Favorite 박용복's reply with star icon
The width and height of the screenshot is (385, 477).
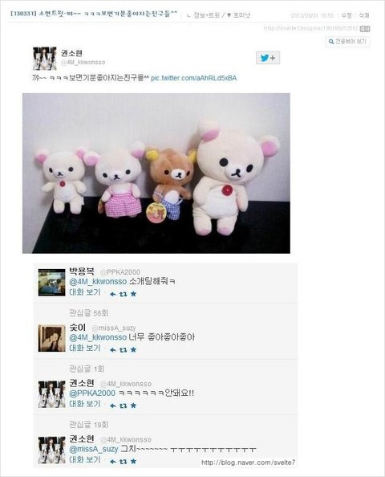(133, 294)
